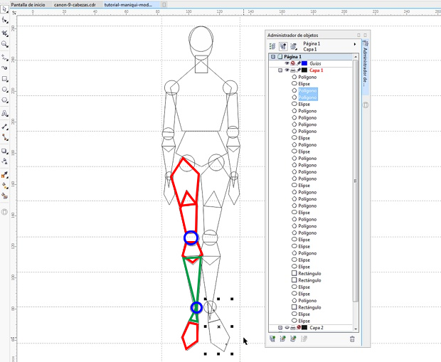Image resolution: width=441 pixels, height=362 pixels.
Task: Toggle visibility eye of Capa 1
Action: point(287,70)
